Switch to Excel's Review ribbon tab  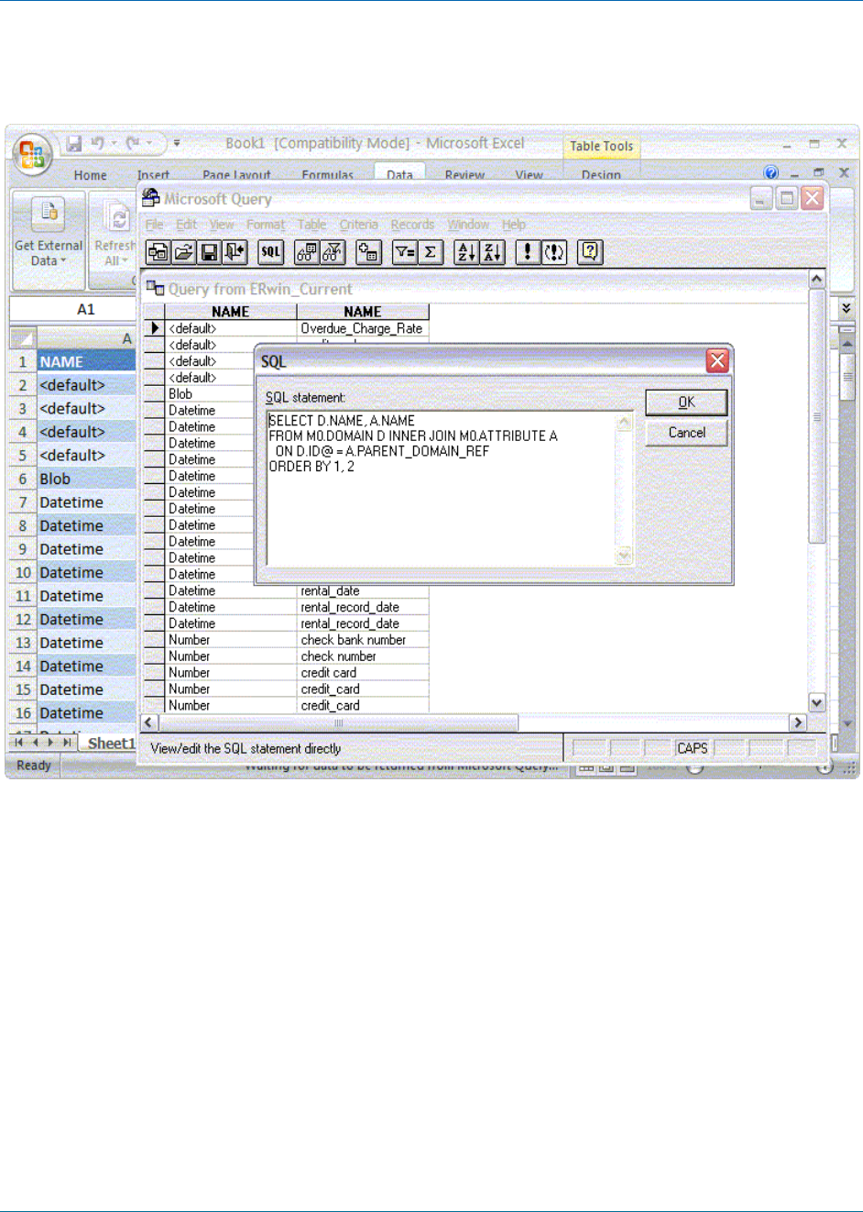(464, 174)
